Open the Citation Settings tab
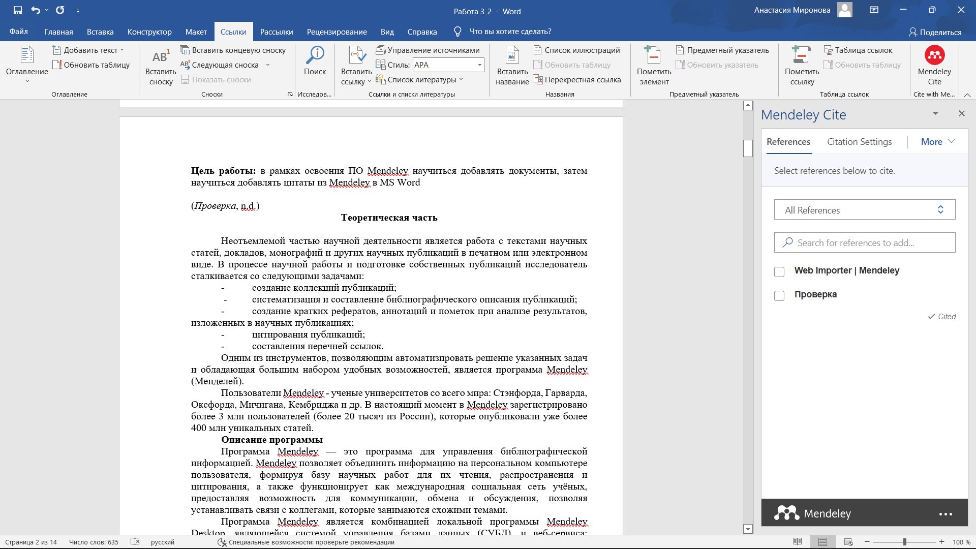 click(859, 142)
